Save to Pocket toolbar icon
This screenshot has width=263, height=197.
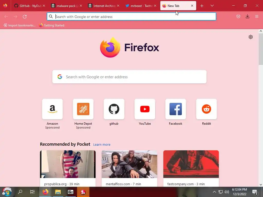coord(238,16)
